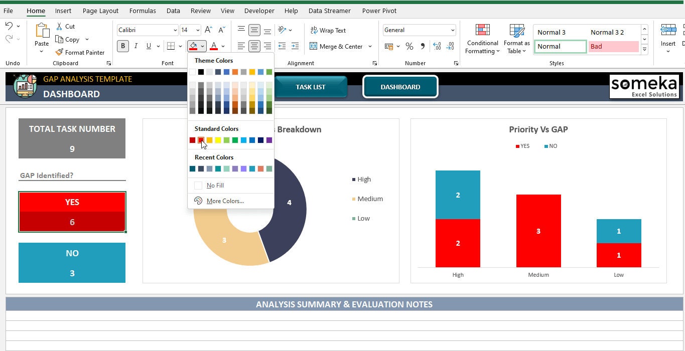Expand the cell Styles gallery More arrow
This screenshot has width=685, height=351.
[x=644, y=49]
